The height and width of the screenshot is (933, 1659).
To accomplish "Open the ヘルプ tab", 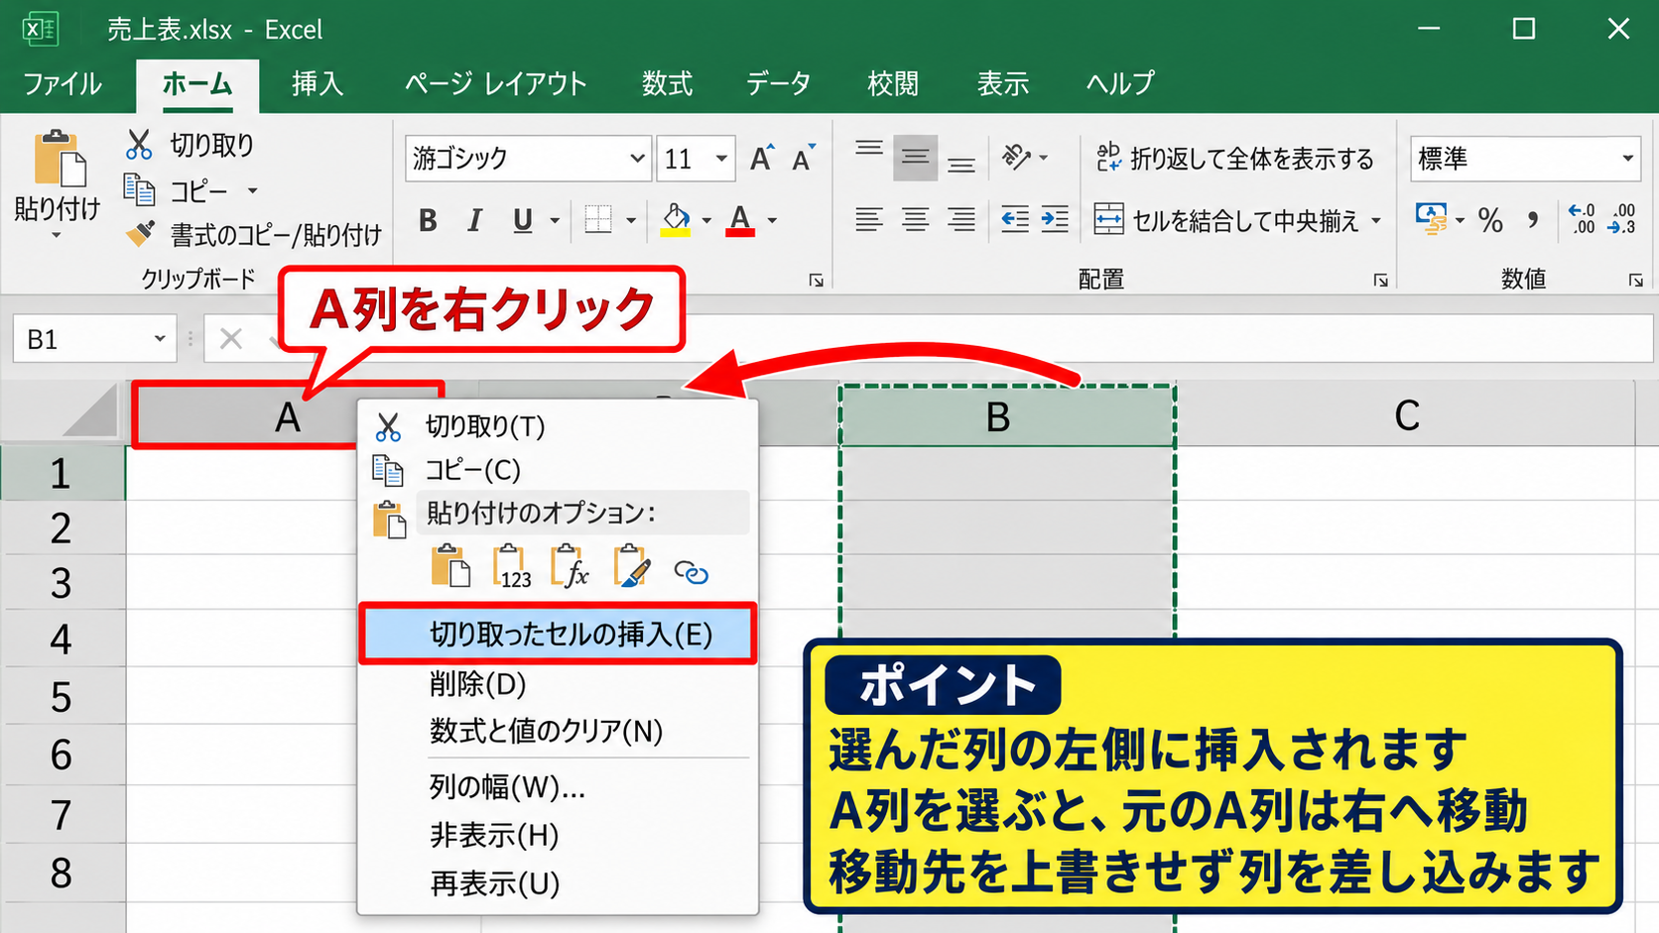I will coord(1120,83).
